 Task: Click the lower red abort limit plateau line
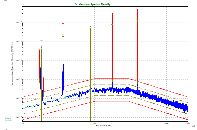point(112,101)
